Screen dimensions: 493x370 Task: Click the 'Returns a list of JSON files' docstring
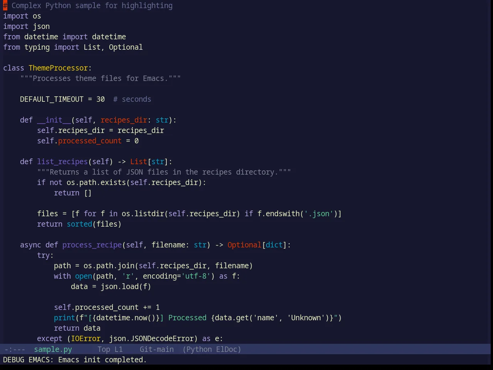164,172
